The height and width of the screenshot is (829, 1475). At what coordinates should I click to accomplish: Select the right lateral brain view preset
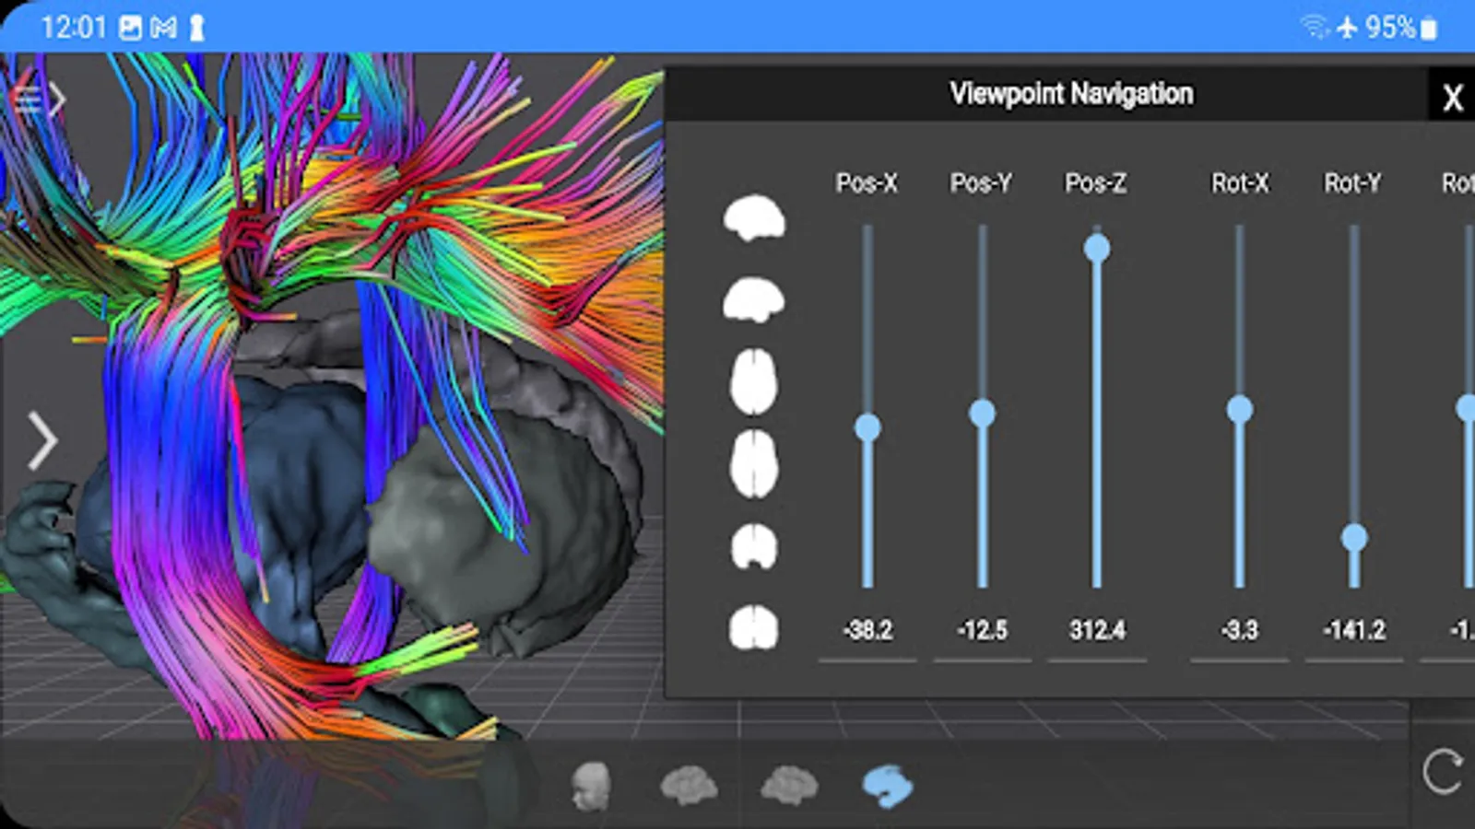pyautogui.click(x=754, y=299)
